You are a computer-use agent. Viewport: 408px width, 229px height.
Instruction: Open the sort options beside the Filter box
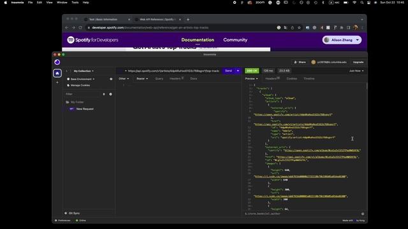click(x=104, y=94)
